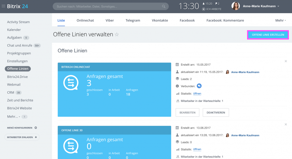This screenshot has height=159, width=292.
Task: Select Offene Linien in the sidebar
Action: (x=18, y=69)
